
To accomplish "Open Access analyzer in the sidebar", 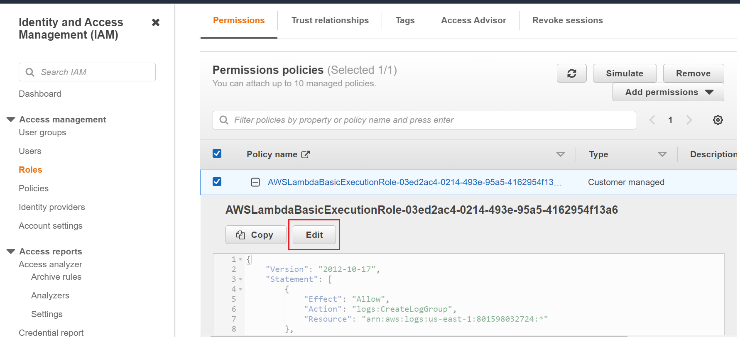I will point(50,264).
